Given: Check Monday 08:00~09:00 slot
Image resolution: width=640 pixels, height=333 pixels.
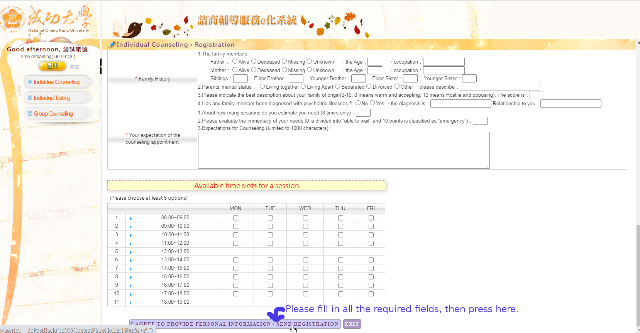Looking at the screenshot, I should point(235,218).
